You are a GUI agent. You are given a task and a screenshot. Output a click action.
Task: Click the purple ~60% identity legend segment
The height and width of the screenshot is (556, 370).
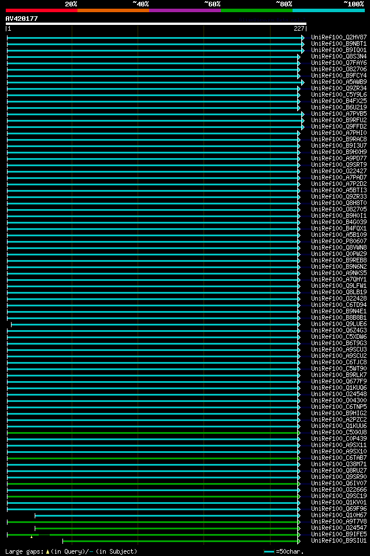point(185,10)
